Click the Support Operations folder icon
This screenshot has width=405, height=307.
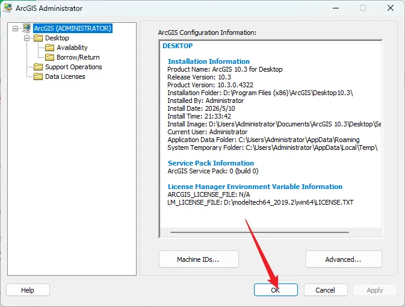(x=39, y=67)
